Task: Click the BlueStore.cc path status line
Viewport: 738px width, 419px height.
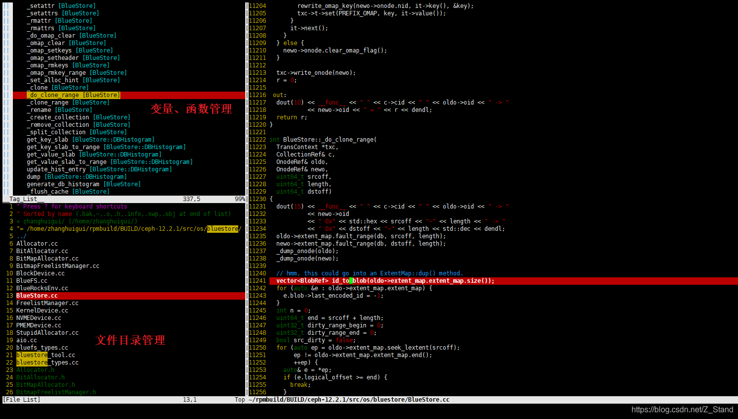Action: [x=493, y=400]
